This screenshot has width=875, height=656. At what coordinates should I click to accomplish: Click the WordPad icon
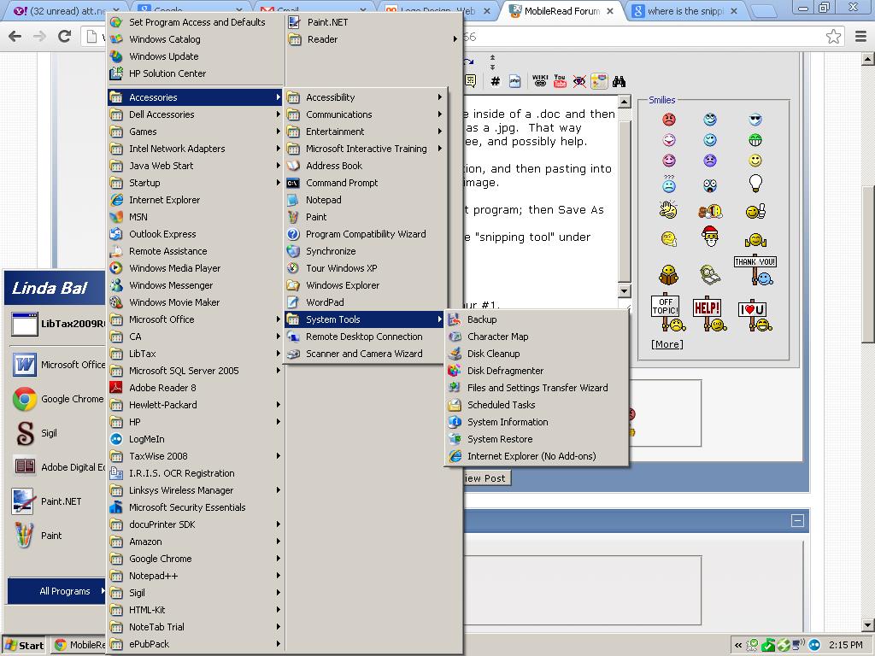point(293,302)
